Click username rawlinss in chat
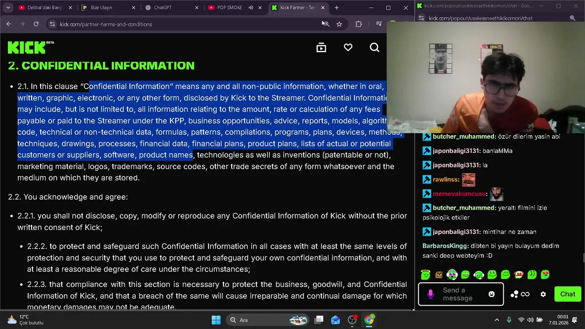Screen dimensions: 585x329 [446, 180]
